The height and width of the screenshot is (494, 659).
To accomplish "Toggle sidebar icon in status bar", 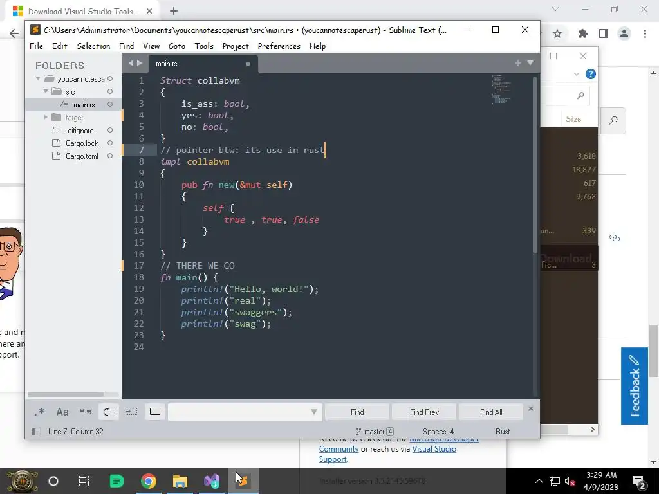I will coord(37,432).
